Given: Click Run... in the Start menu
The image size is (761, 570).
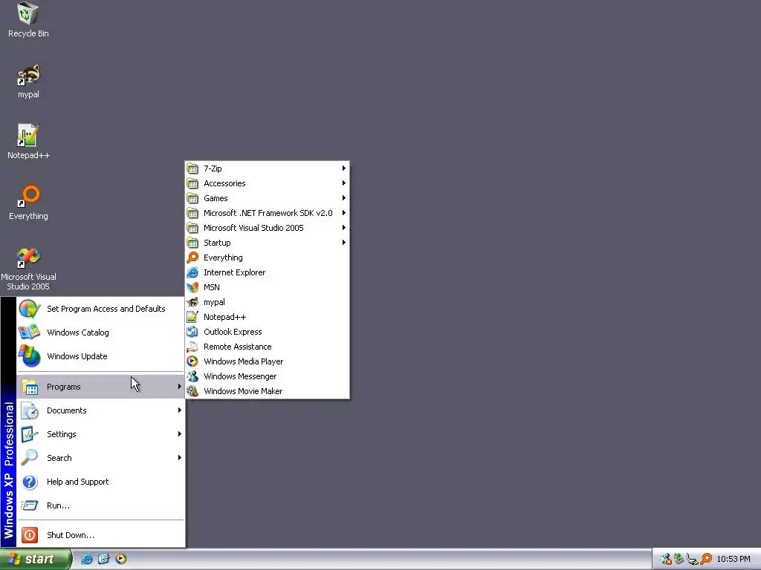Looking at the screenshot, I should pyautogui.click(x=100, y=505).
